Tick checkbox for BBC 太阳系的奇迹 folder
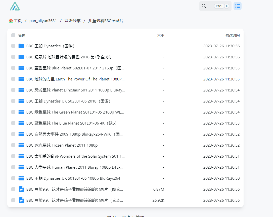Viewport: 273px width, 217px height. click(x=13, y=156)
